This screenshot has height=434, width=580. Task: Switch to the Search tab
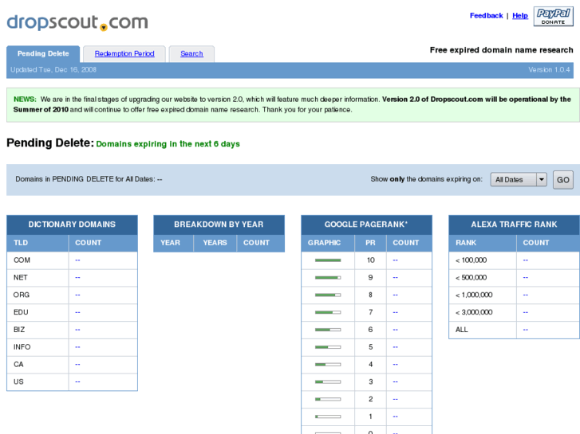click(x=191, y=53)
